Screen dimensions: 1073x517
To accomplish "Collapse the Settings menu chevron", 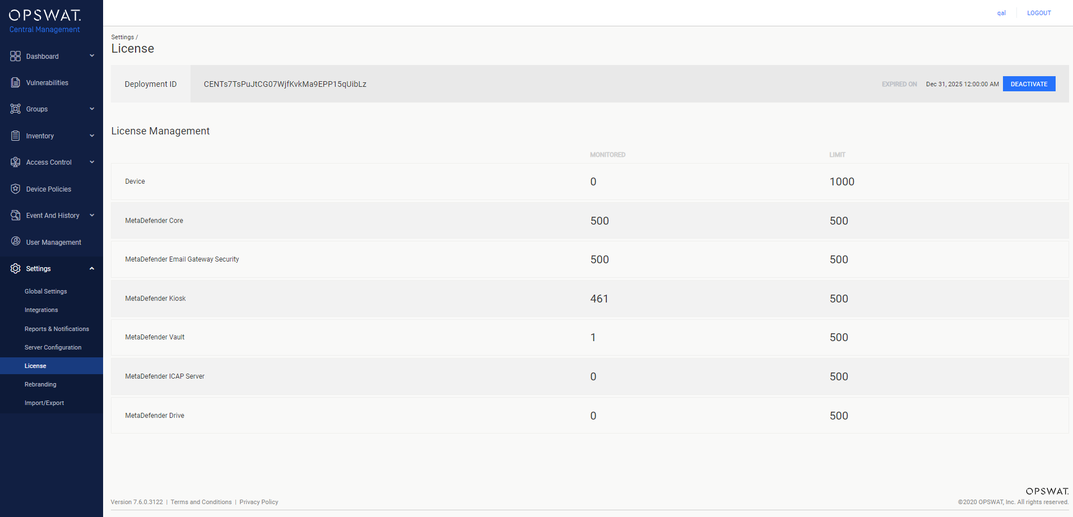I will [92, 268].
